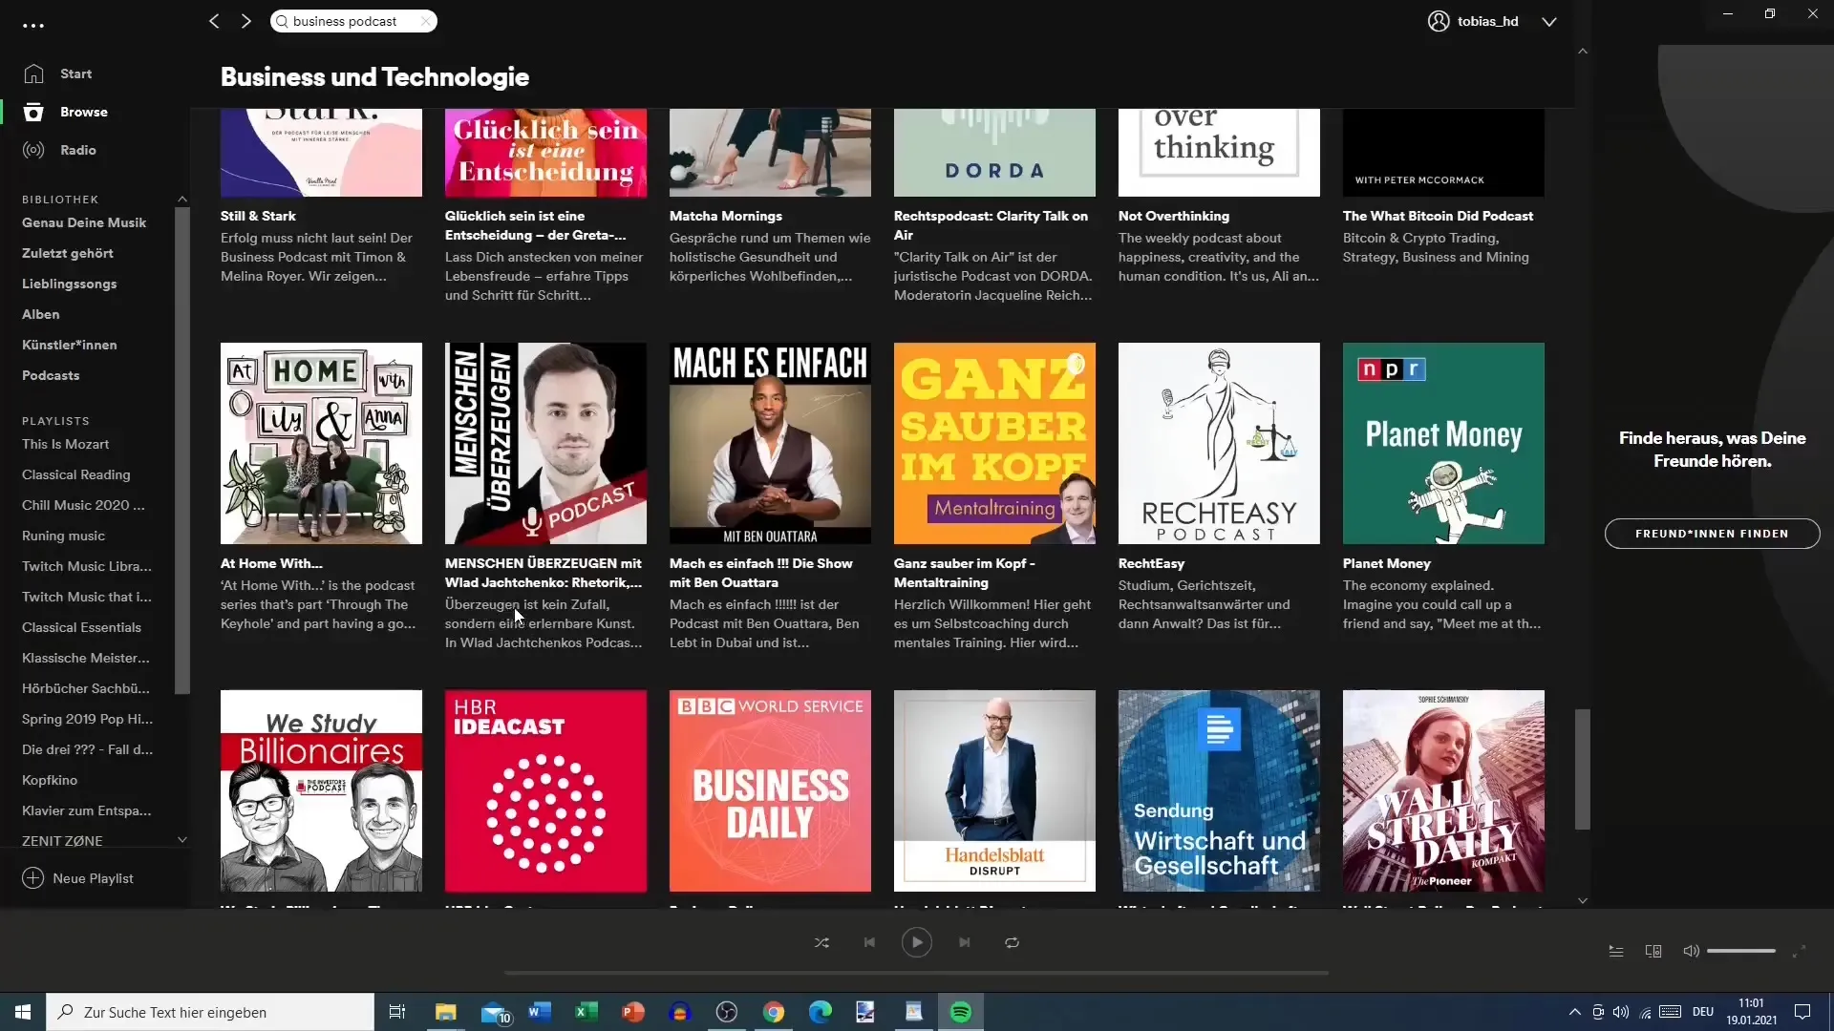The width and height of the screenshot is (1834, 1031).
Task: Click the repeat toggle icon
Action: tap(1013, 941)
